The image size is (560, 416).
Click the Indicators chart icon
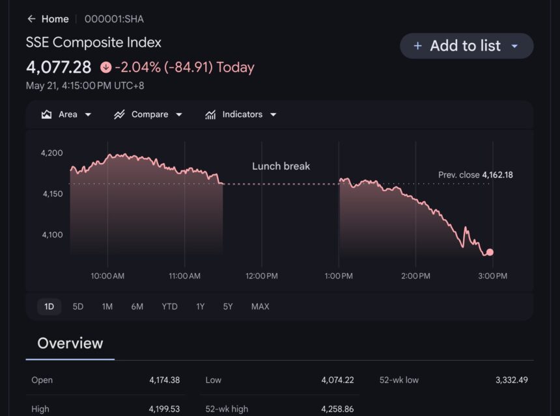pos(210,114)
